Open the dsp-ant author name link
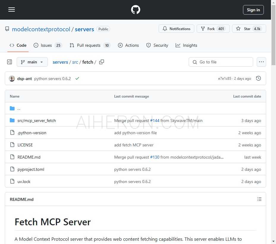The image size is (276, 244). [24, 79]
